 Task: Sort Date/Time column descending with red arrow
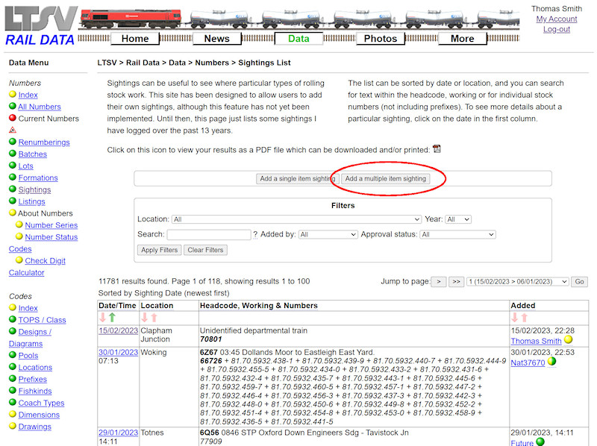[x=103, y=318]
